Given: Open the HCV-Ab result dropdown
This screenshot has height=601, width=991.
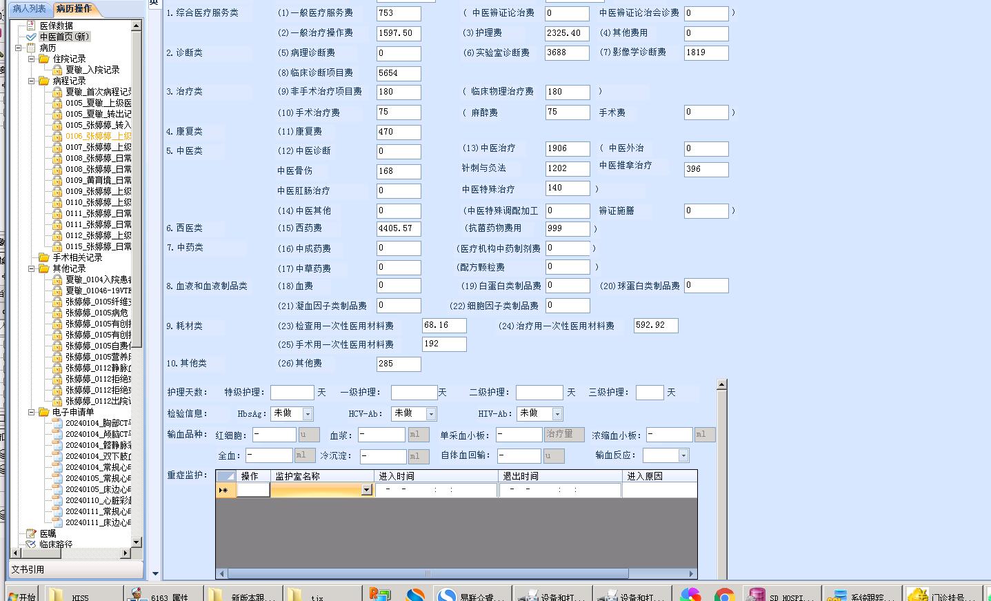Looking at the screenshot, I should coord(431,414).
